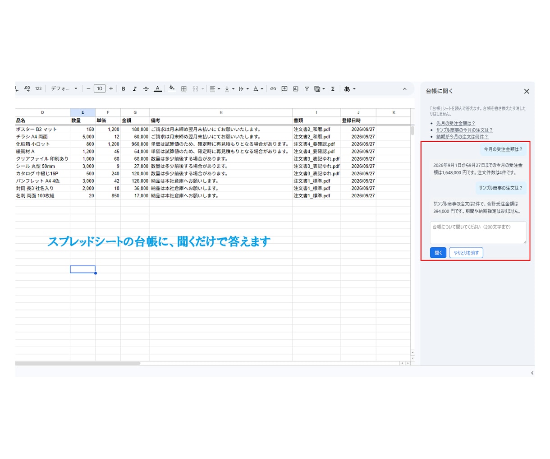550x459 pixels.
Task: Increase font size with the plus button
Action: tap(111, 89)
